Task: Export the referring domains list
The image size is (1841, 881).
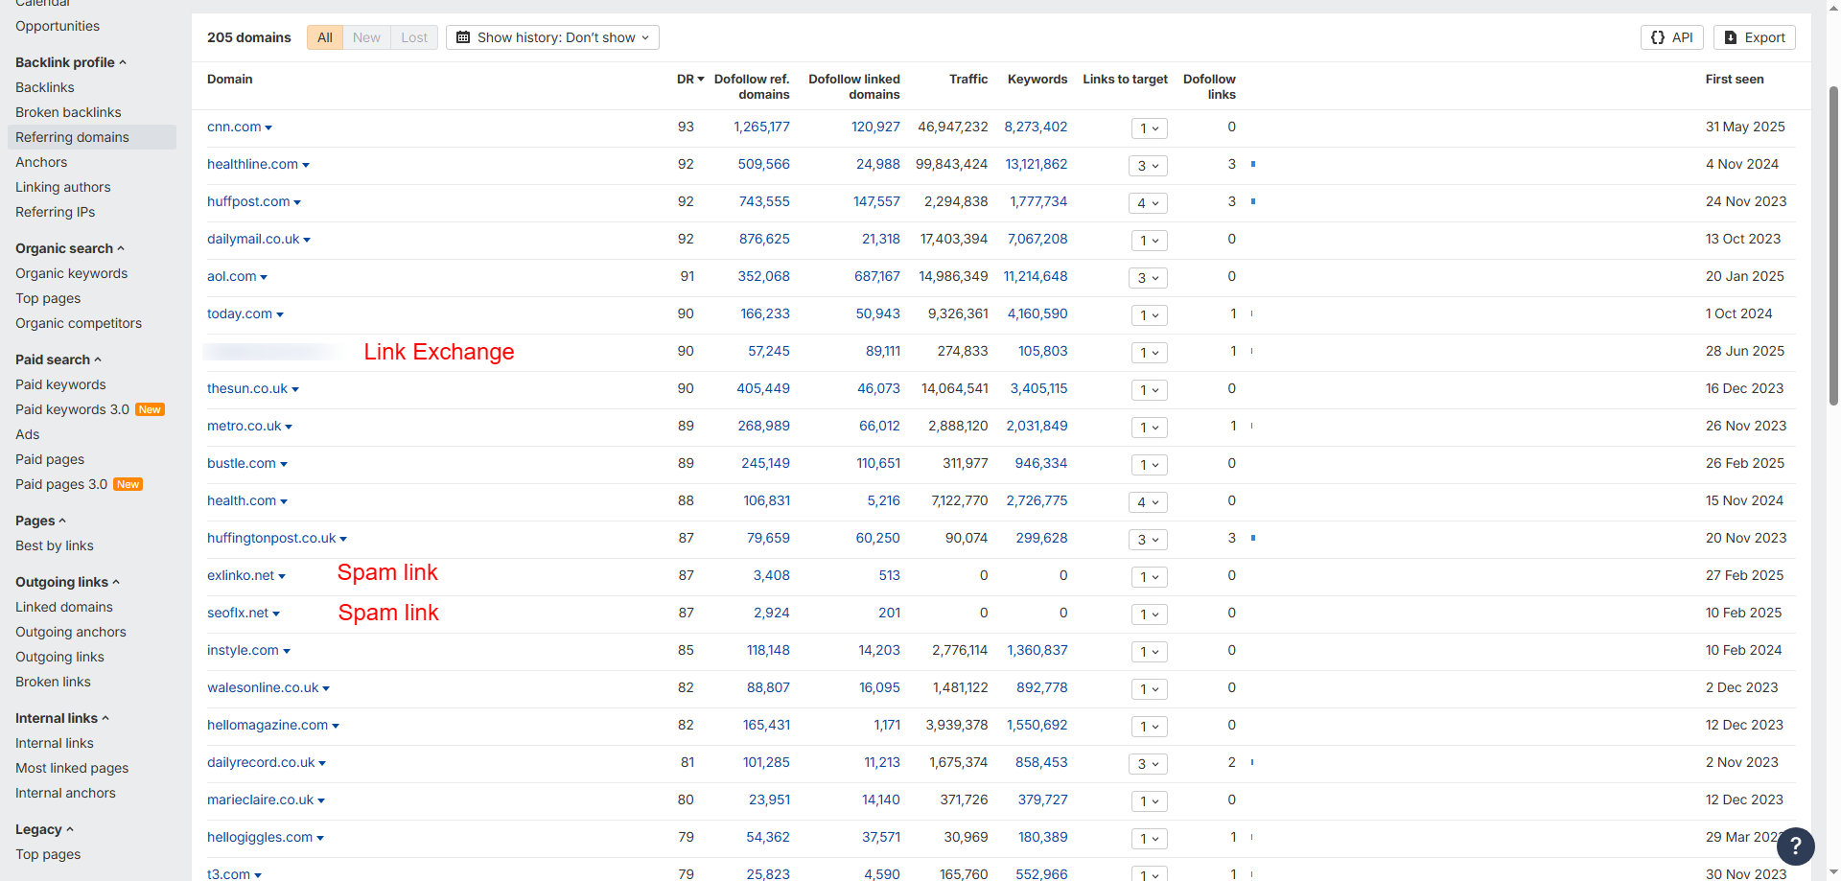Action: [1755, 37]
